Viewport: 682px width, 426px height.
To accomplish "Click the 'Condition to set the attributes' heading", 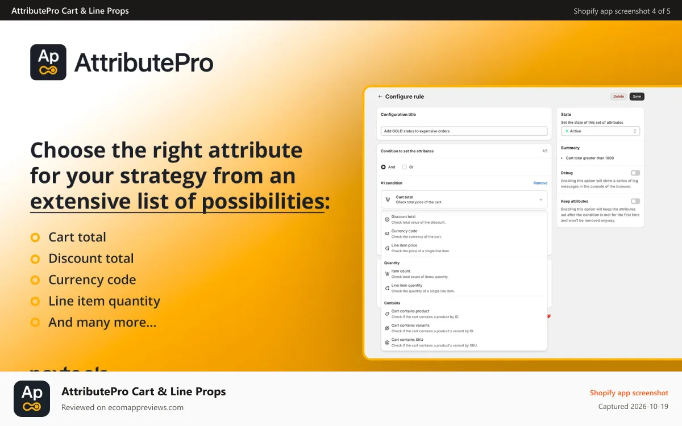I will coord(407,151).
